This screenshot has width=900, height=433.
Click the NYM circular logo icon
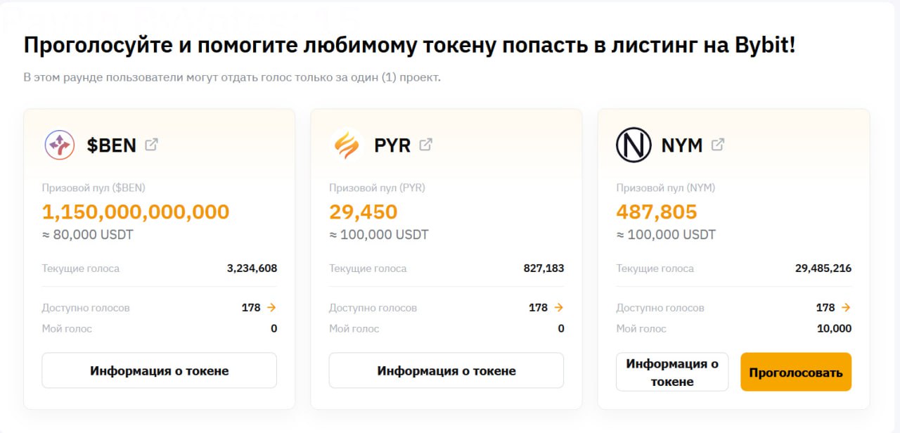[x=634, y=145]
